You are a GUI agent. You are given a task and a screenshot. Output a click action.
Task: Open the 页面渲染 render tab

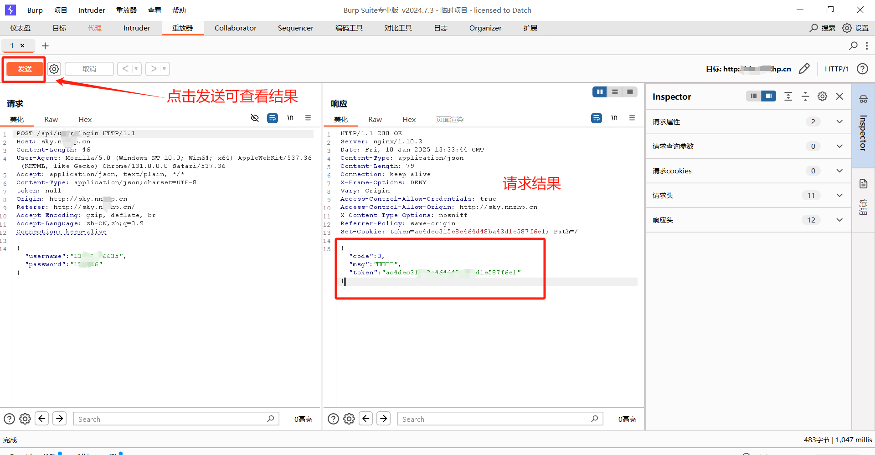(x=450, y=119)
